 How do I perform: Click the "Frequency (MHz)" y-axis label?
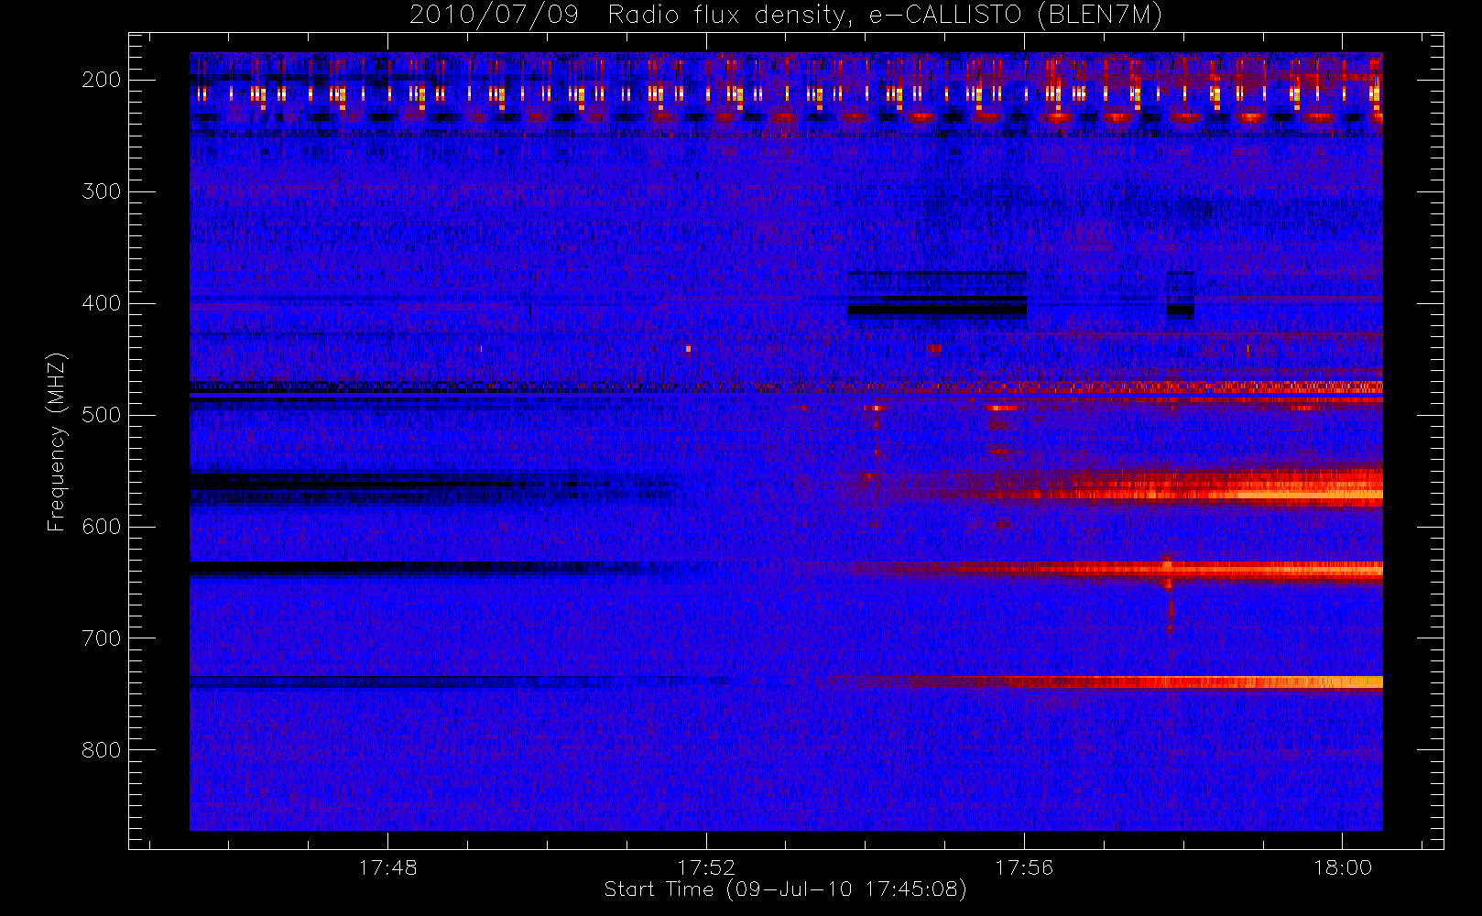(57, 442)
